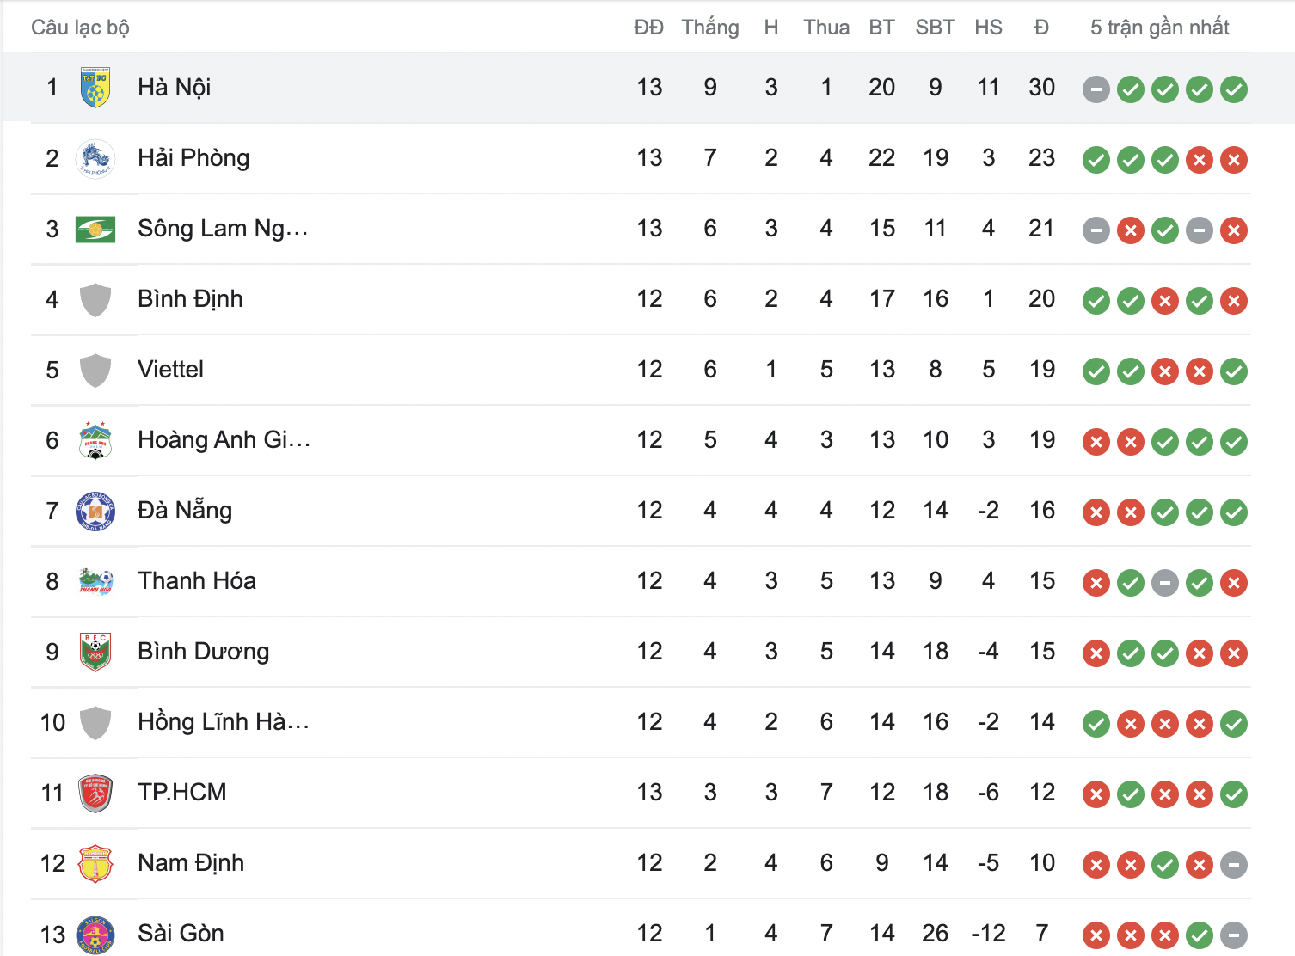Image resolution: width=1295 pixels, height=956 pixels.
Task: Click the Sông Lam Nghệ An green logo
Action: point(95,229)
